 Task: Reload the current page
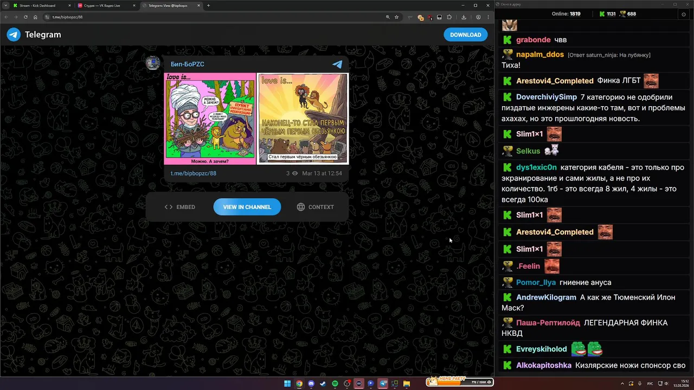click(x=25, y=17)
